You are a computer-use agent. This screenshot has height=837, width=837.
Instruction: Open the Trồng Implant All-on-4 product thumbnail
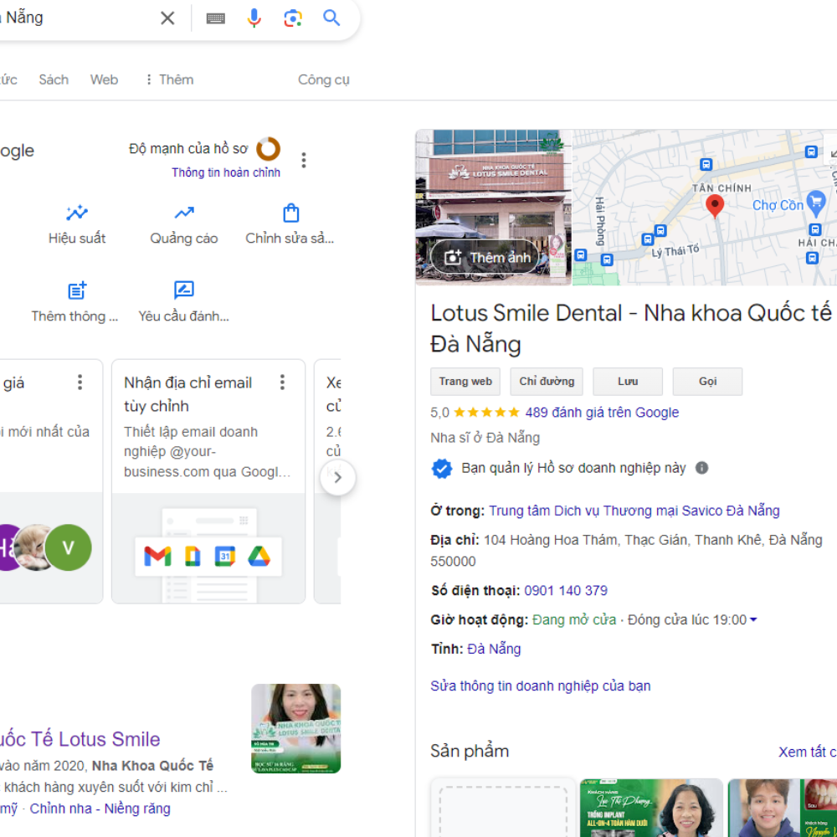click(651, 808)
